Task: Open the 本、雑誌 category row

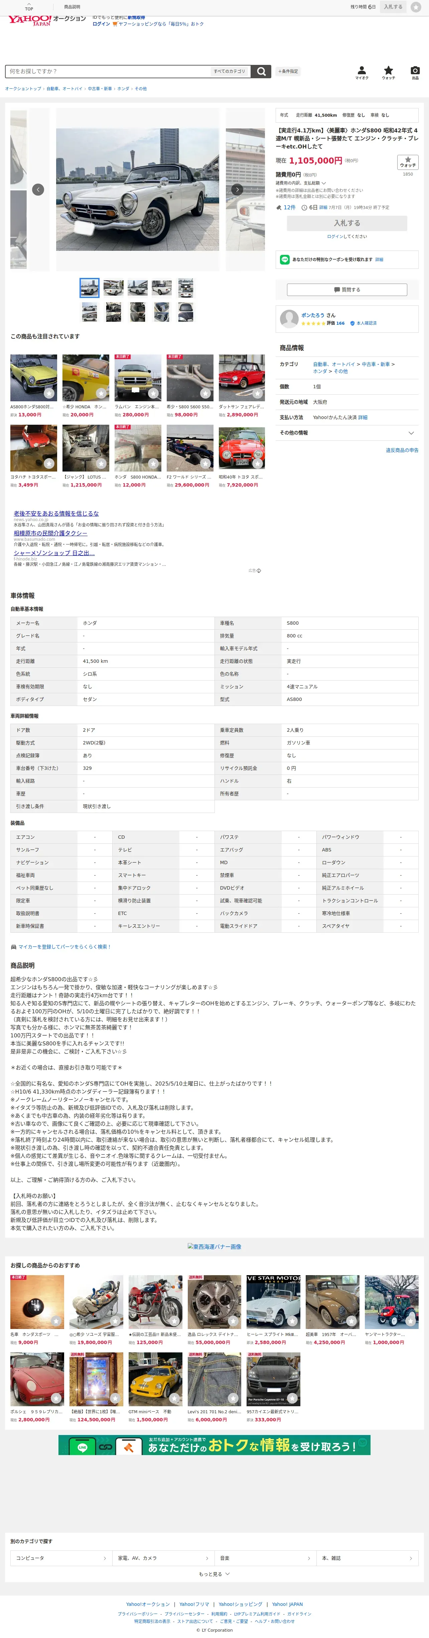Action: [367, 1558]
